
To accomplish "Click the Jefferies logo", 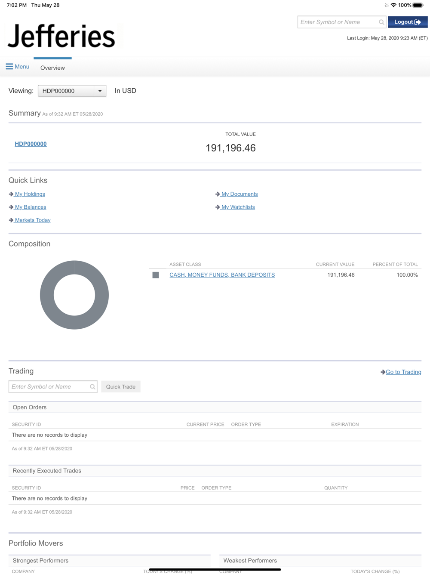I will point(61,36).
